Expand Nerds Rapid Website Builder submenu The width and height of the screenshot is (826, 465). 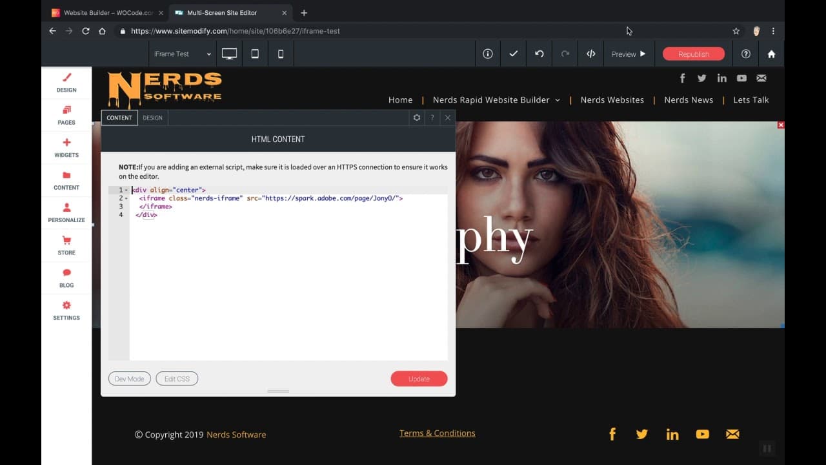558,100
